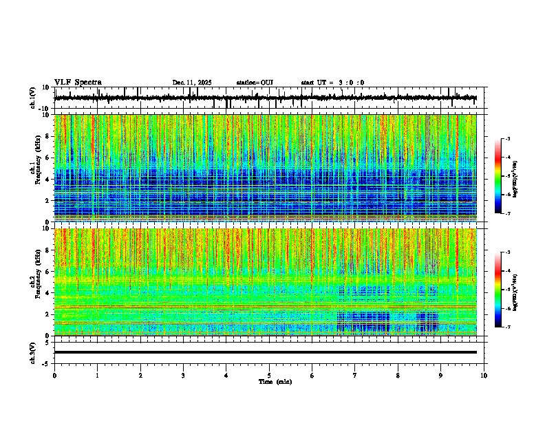Click the "Time (min)" axis title
The image size is (545, 421).
click(x=275, y=382)
